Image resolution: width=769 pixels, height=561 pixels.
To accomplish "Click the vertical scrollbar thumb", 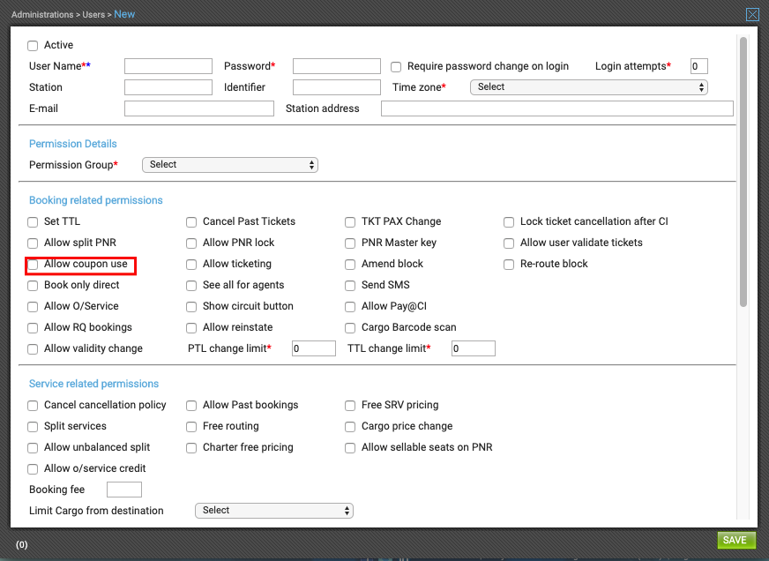I will point(743,172).
